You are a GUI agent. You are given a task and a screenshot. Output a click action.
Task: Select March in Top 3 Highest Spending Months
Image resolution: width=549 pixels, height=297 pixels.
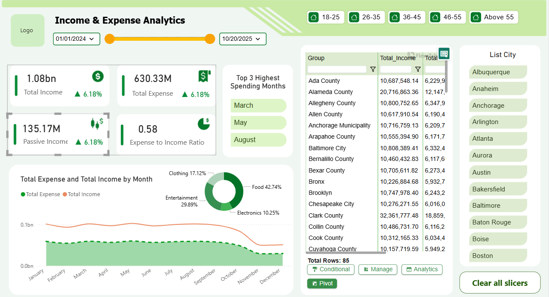[258, 106]
